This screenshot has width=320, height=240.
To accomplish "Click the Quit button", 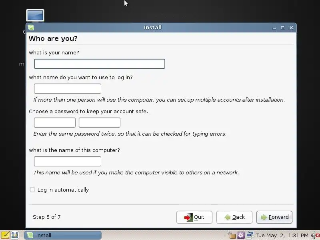I will (194, 217).
